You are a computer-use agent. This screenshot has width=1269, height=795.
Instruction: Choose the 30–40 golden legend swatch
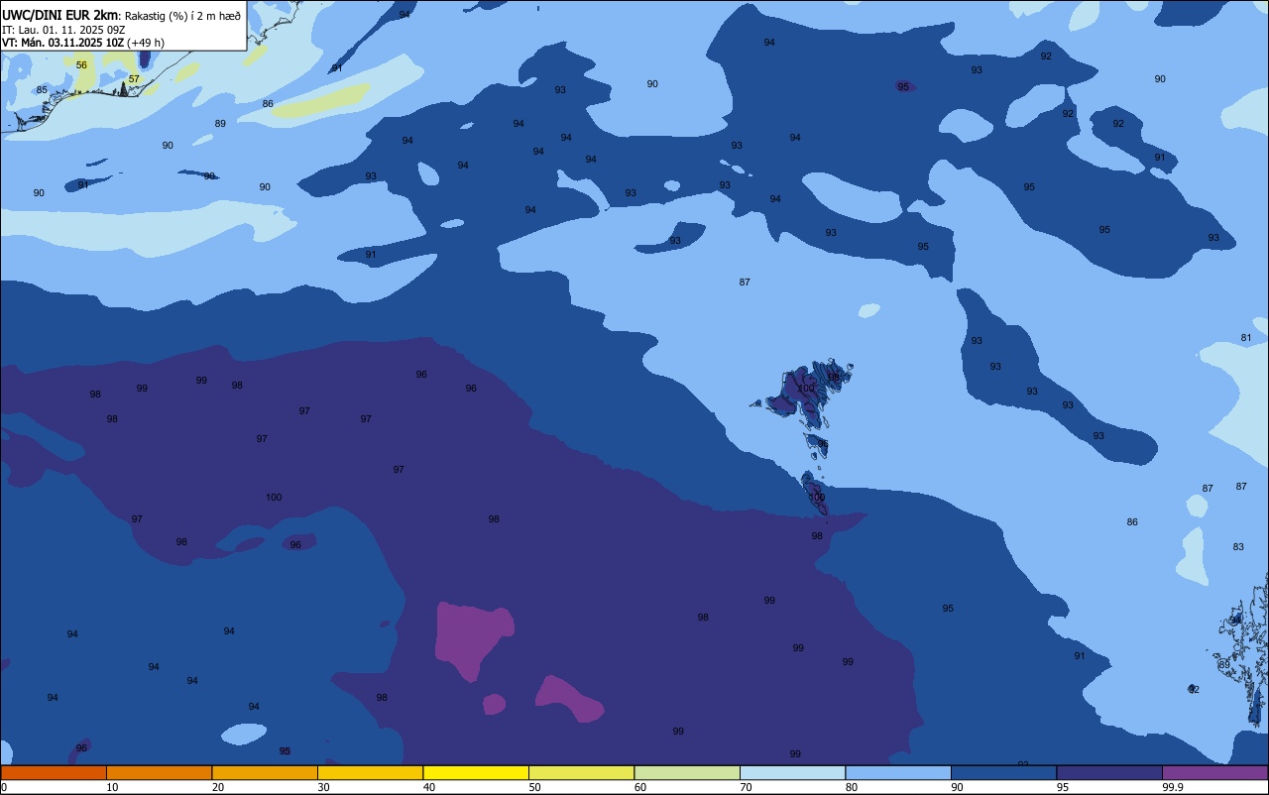click(370, 772)
